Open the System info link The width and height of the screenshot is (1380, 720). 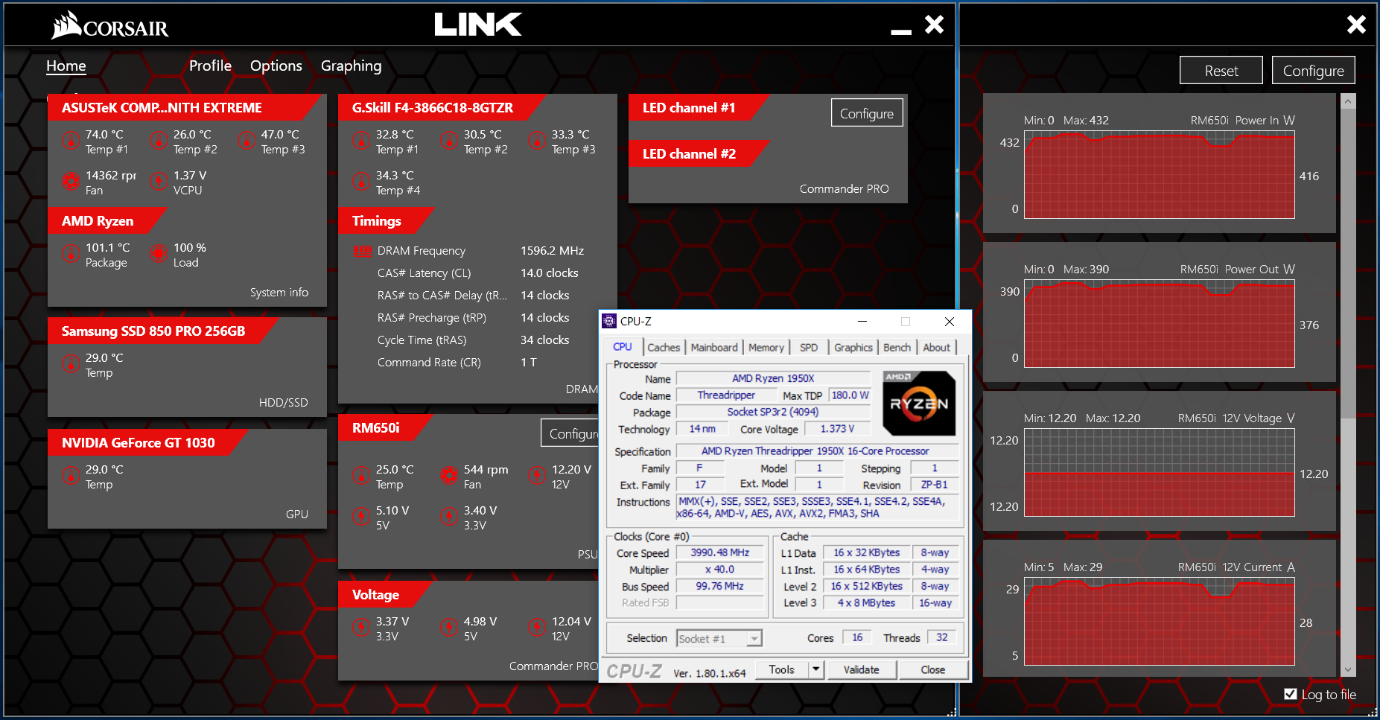point(279,293)
